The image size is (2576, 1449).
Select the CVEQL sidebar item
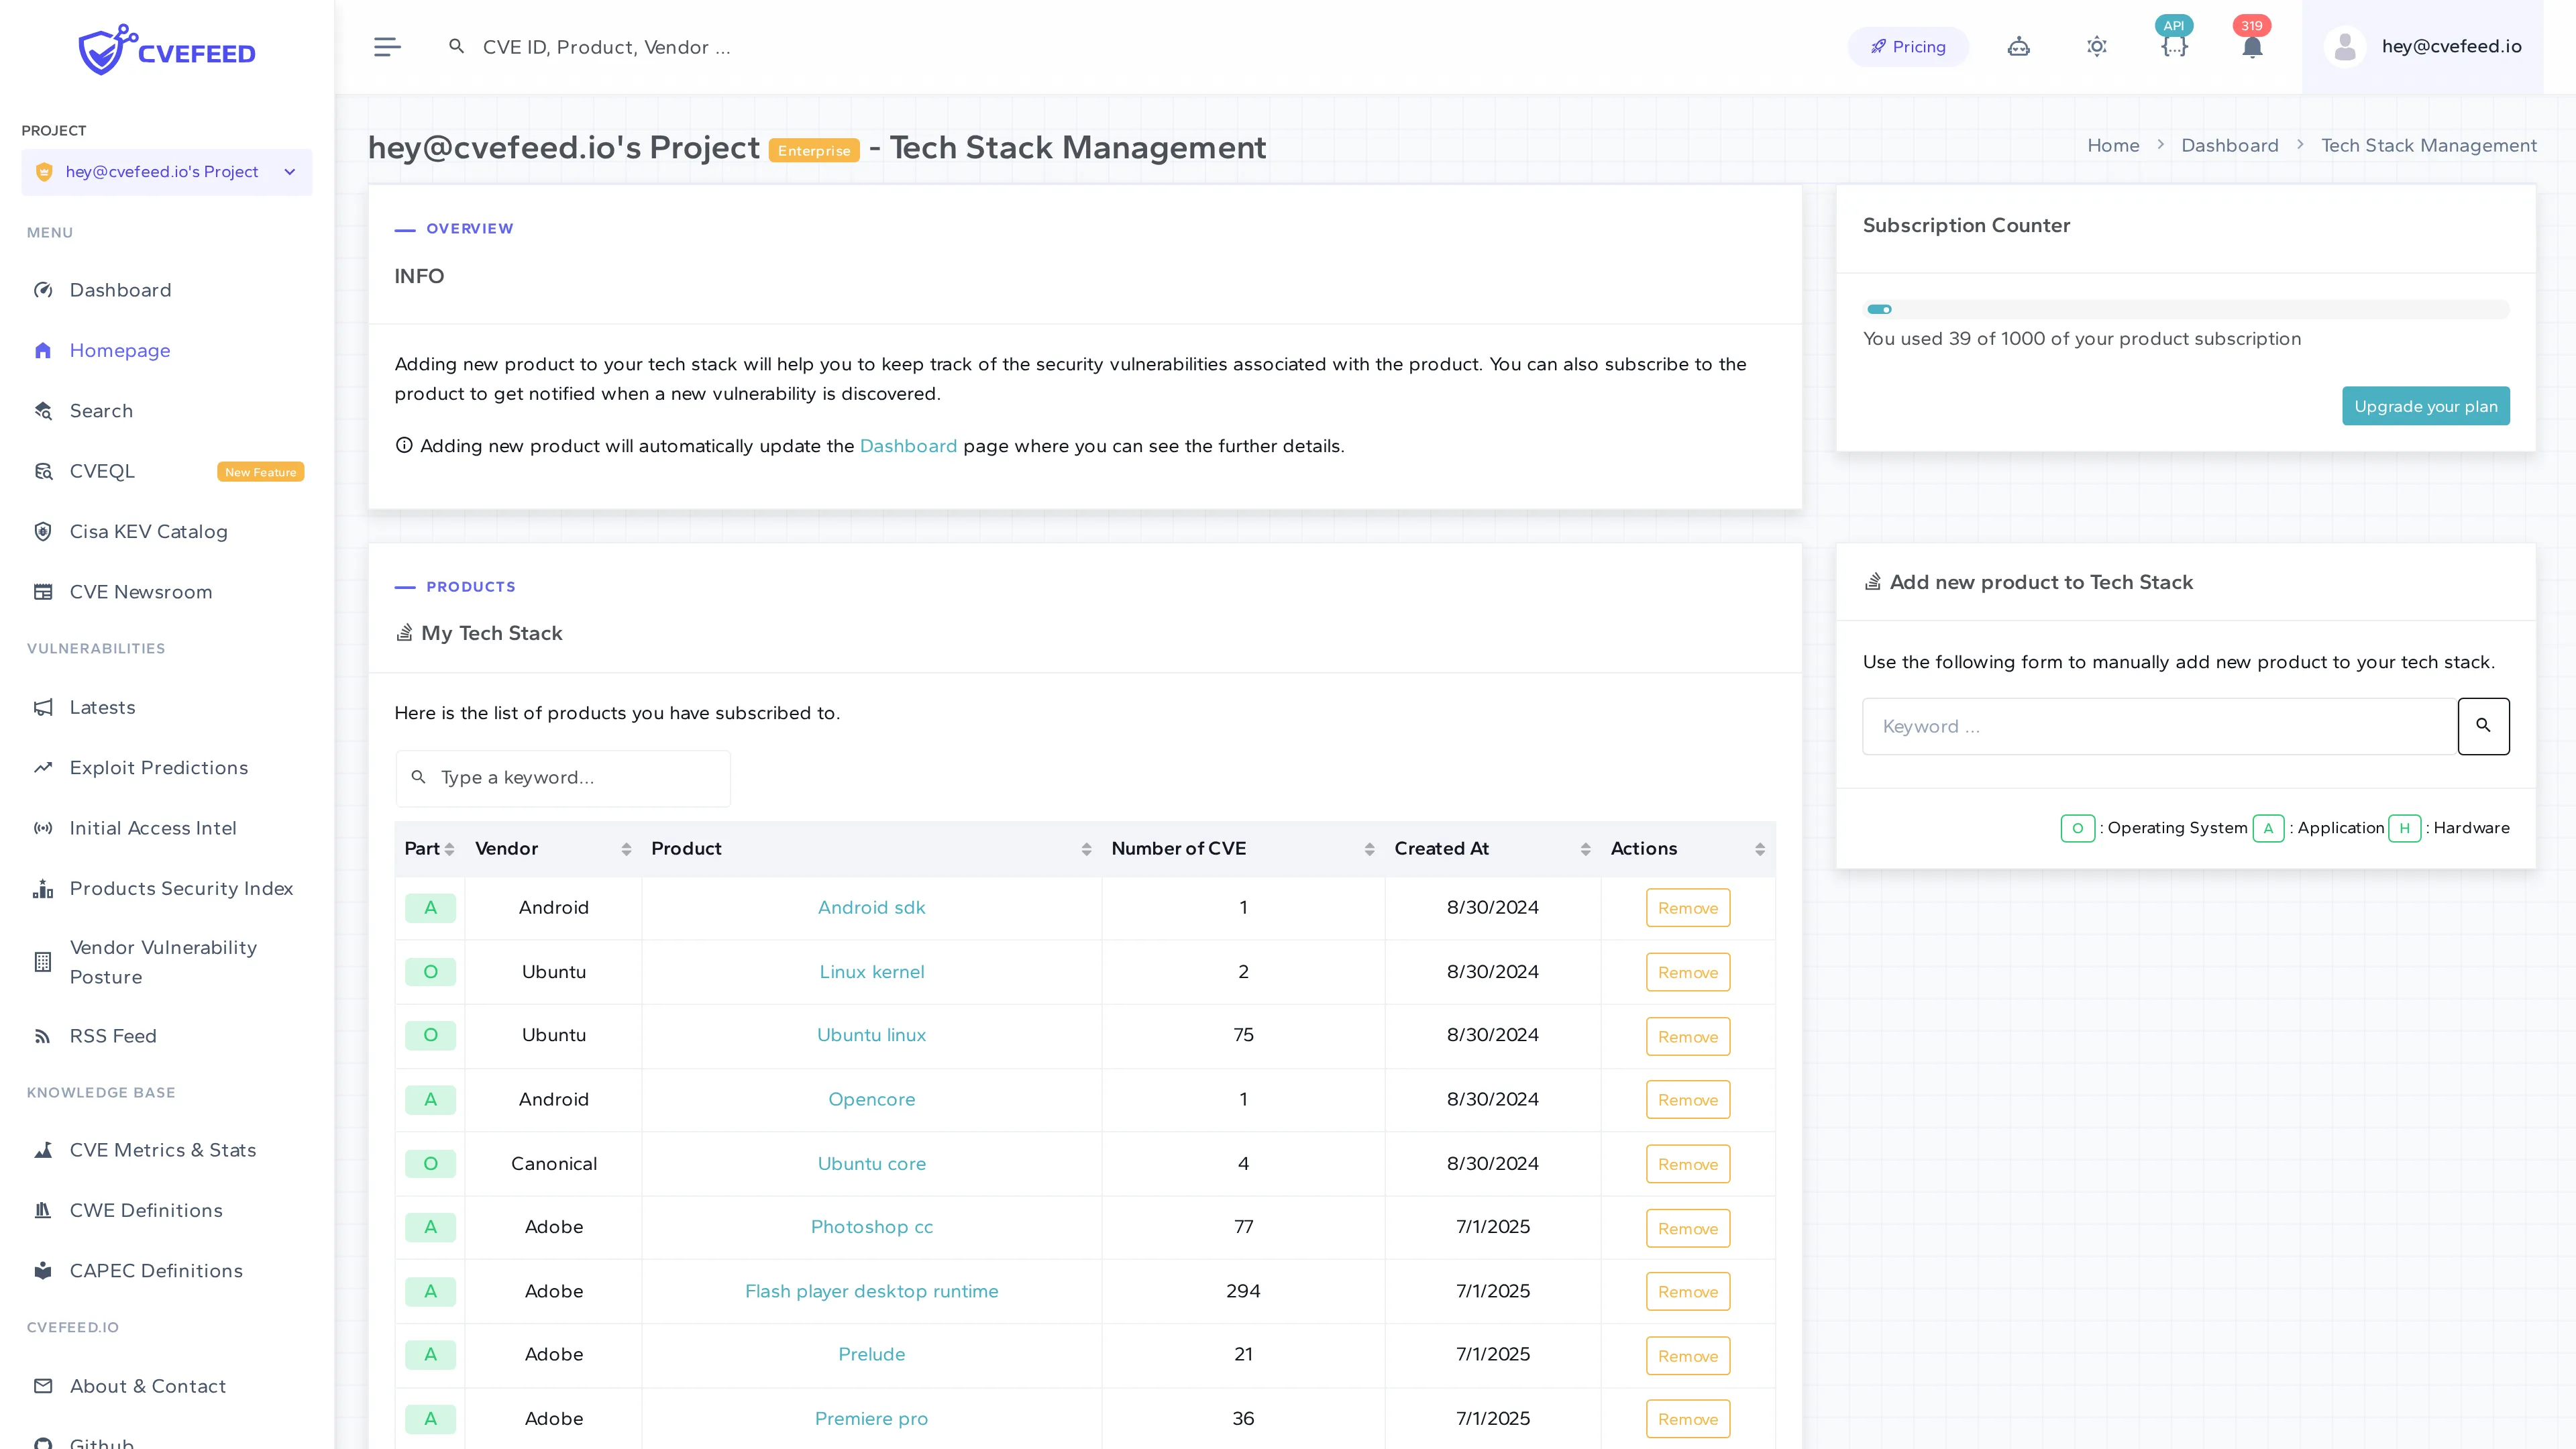point(101,470)
